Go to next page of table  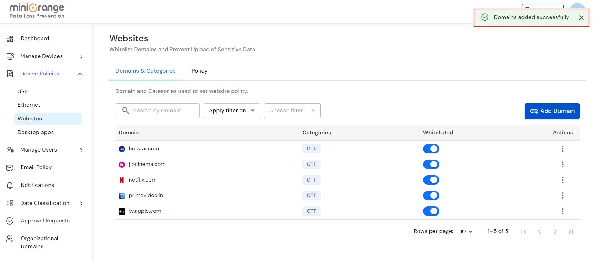555,231
